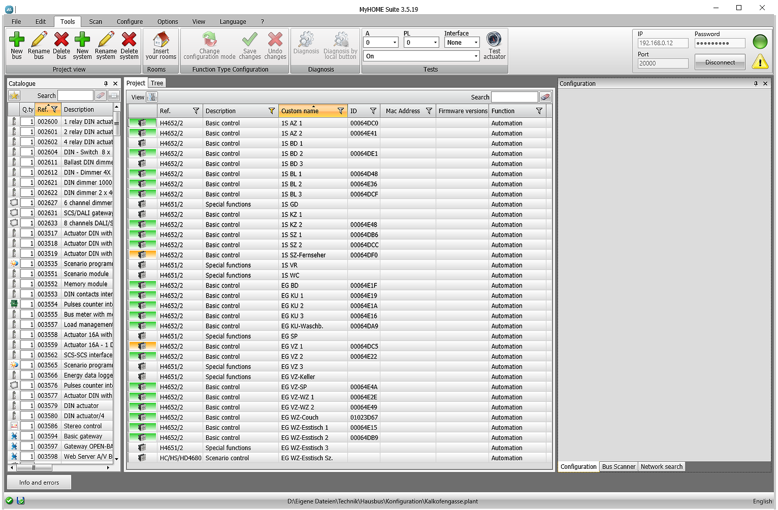Image resolution: width=778 pixels, height=510 pixels.
Task: Click the ID cell 00064DC0
Action: [x=364, y=123]
